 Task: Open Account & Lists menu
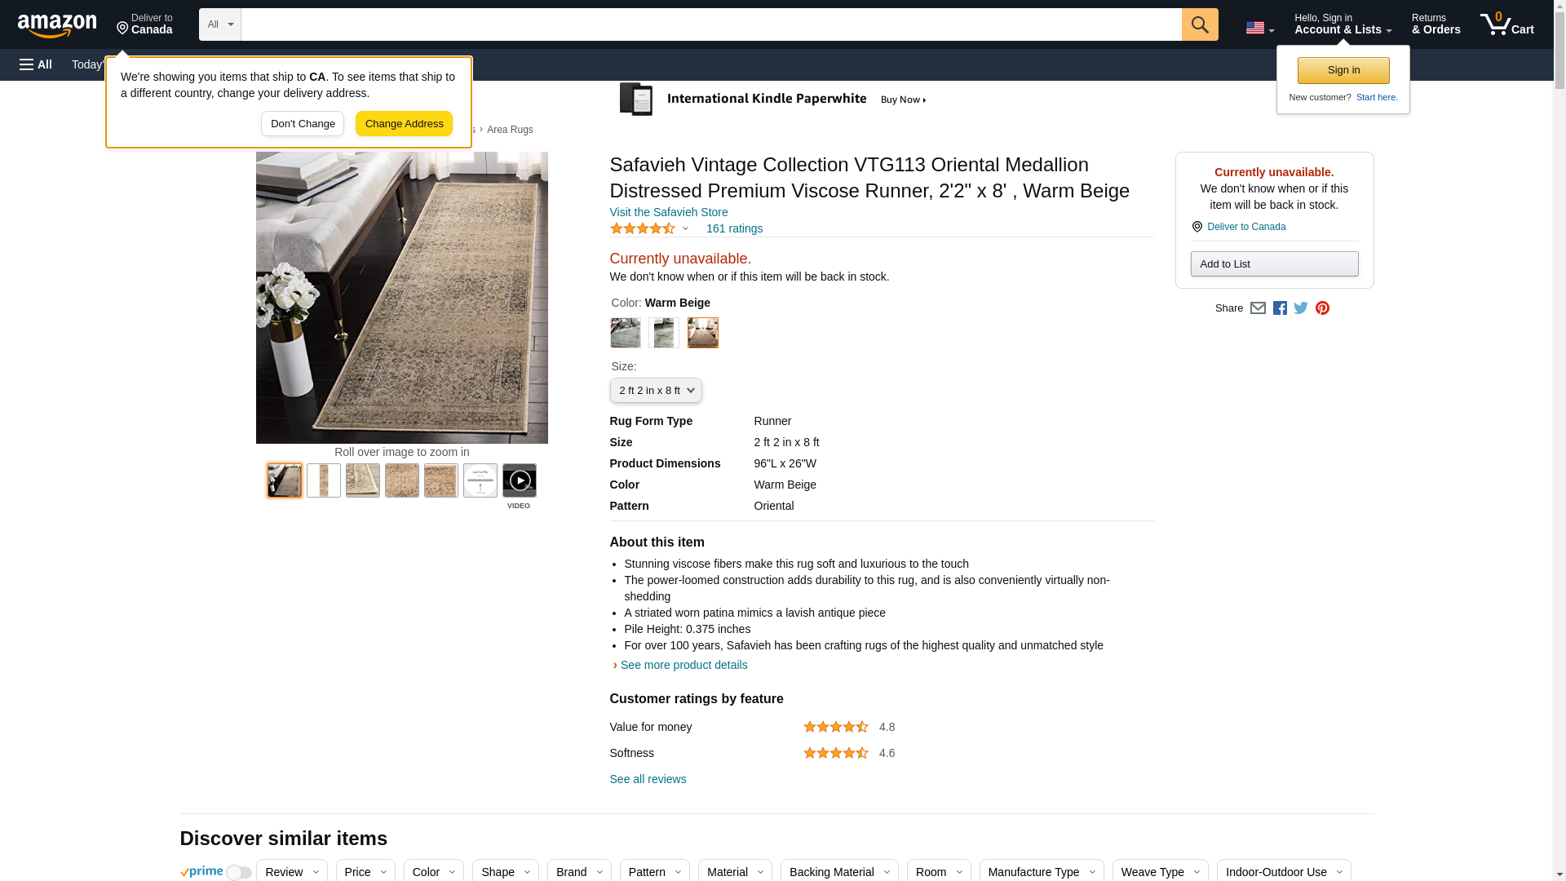1343,24
